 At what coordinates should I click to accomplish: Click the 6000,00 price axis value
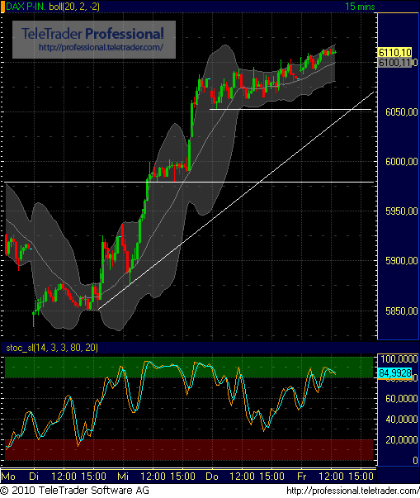[x=401, y=162]
